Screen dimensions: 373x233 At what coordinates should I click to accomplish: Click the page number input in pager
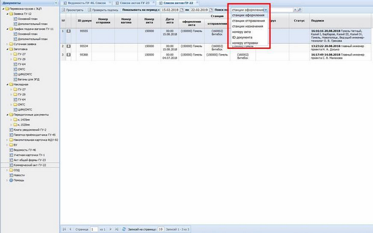point(94,229)
